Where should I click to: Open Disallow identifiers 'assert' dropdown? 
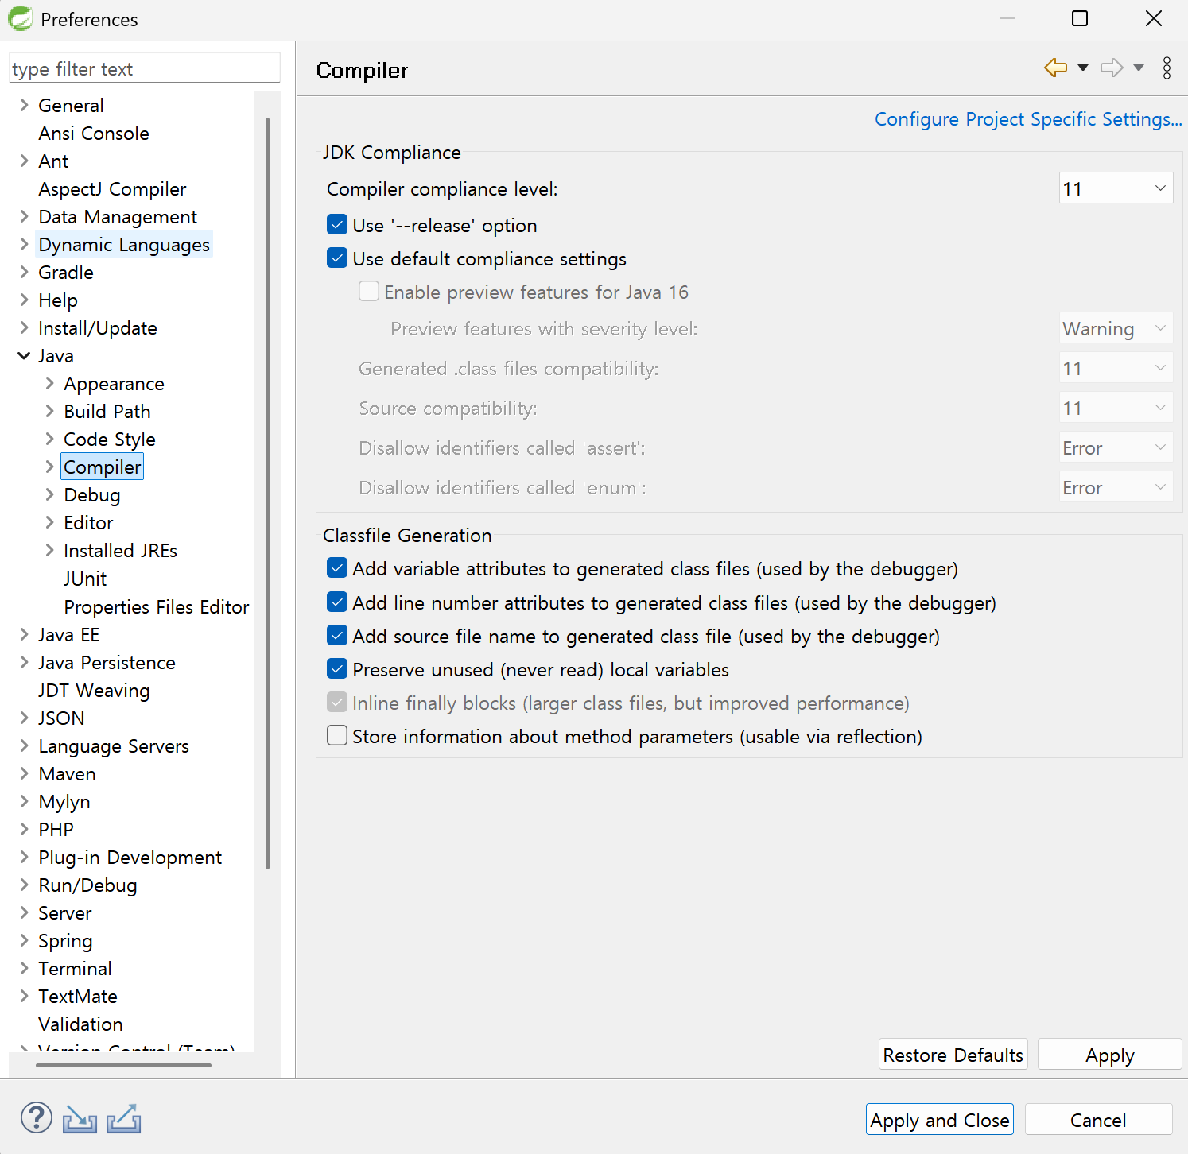click(1116, 447)
